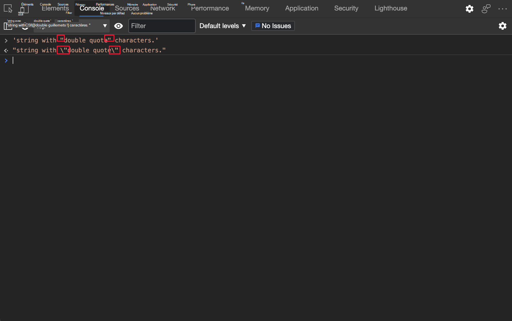Image resolution: width=512 pixels, height=321 pixels.
Task: Open the Default levels dropdown
Action: 222,26
